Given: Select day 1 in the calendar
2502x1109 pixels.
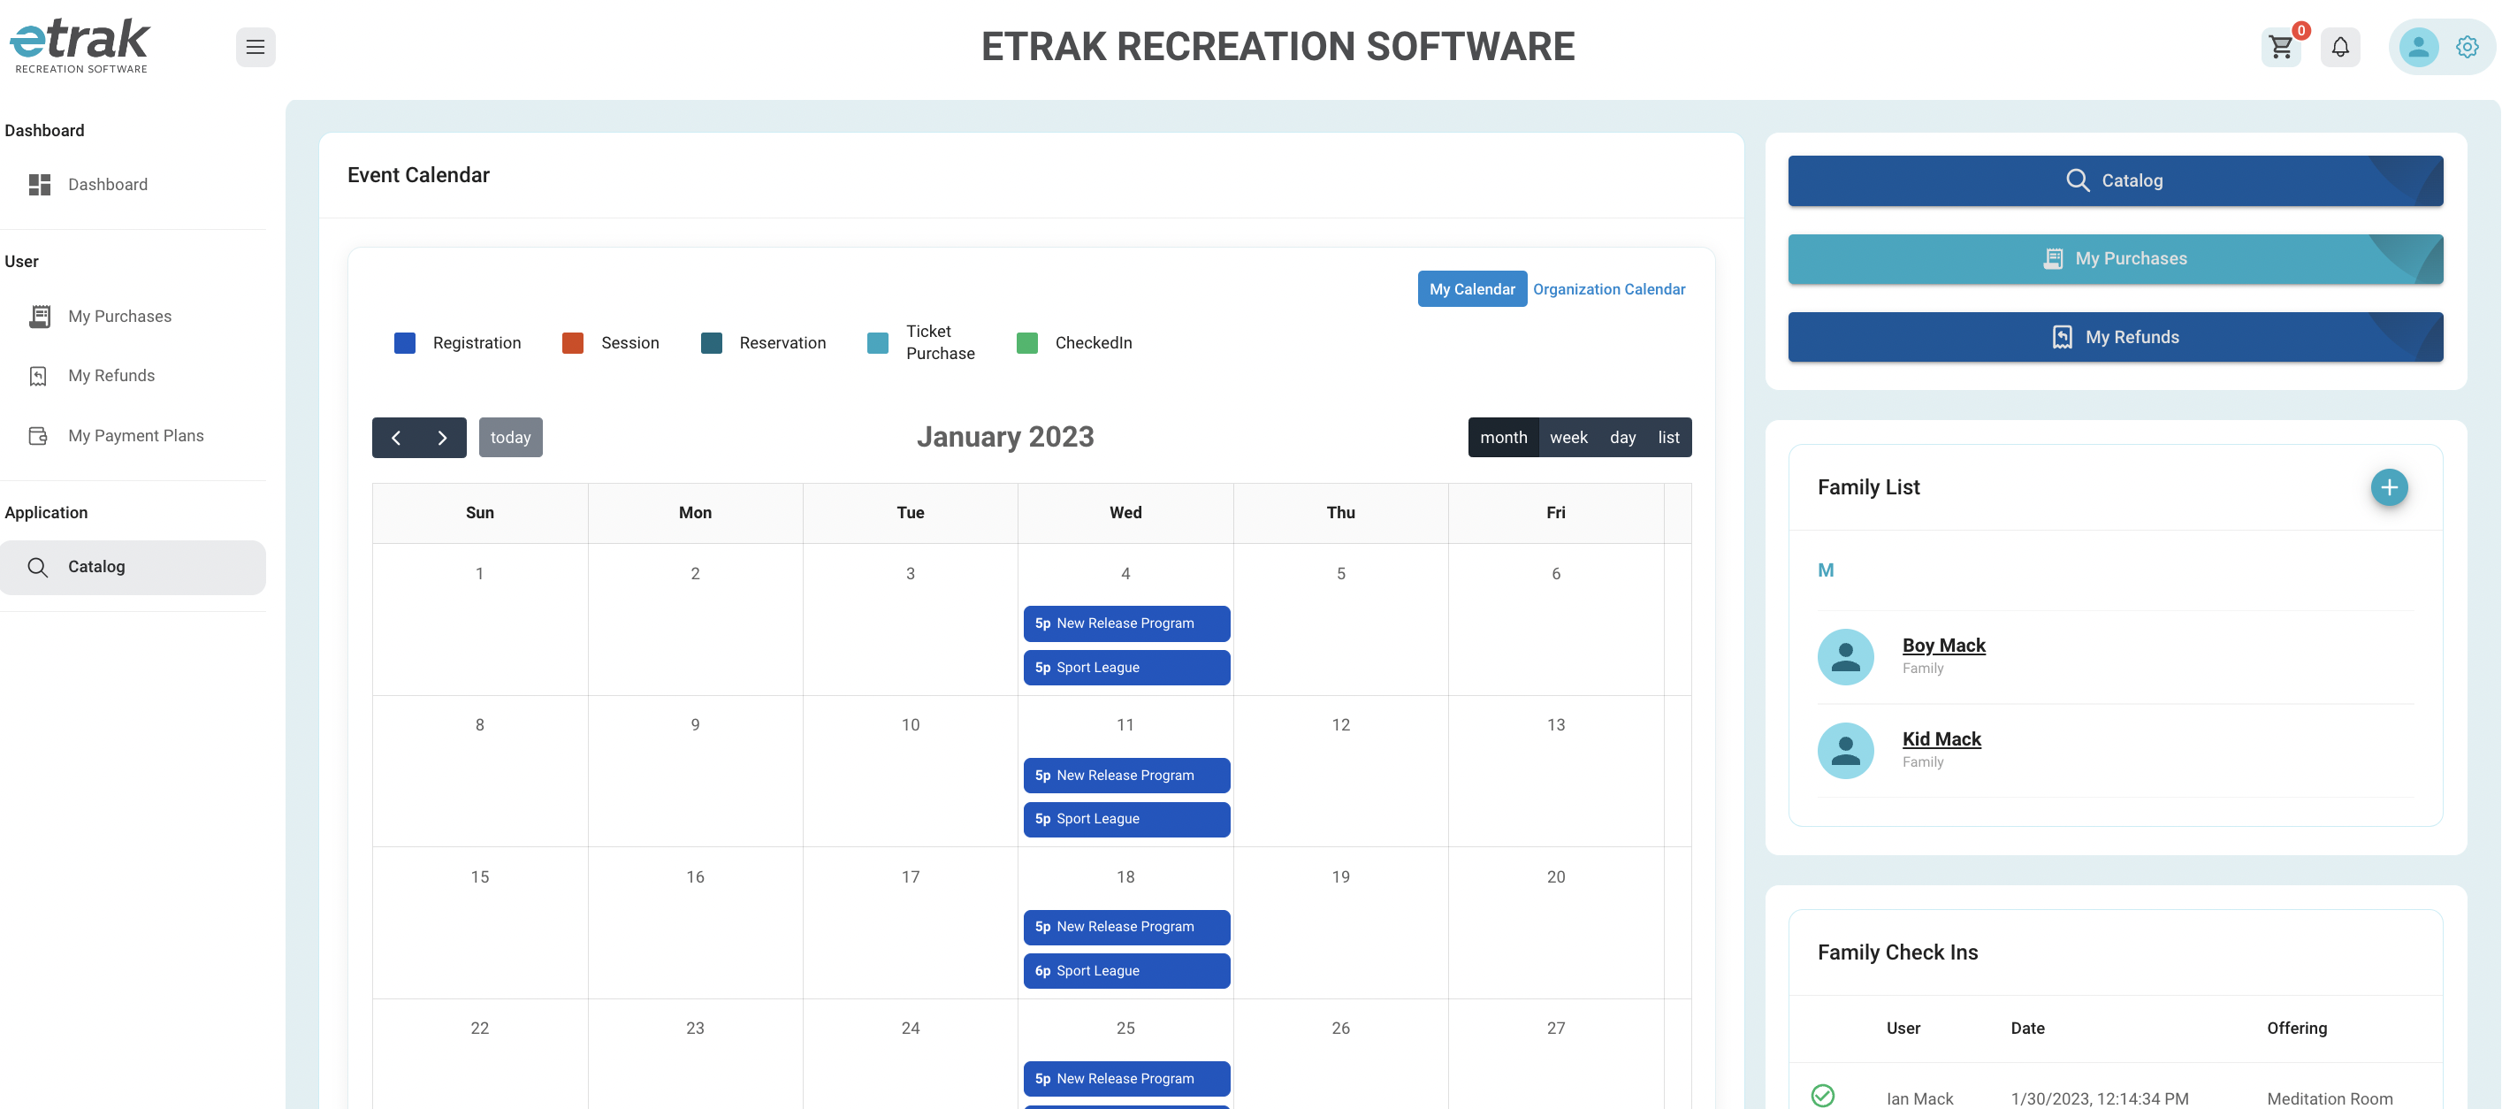Looking at the screenshot, I should click(x=480, y=573).
